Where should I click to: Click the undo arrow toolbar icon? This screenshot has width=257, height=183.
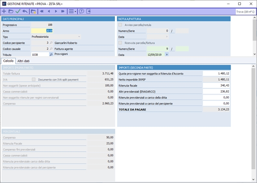[x=25, y=11]
